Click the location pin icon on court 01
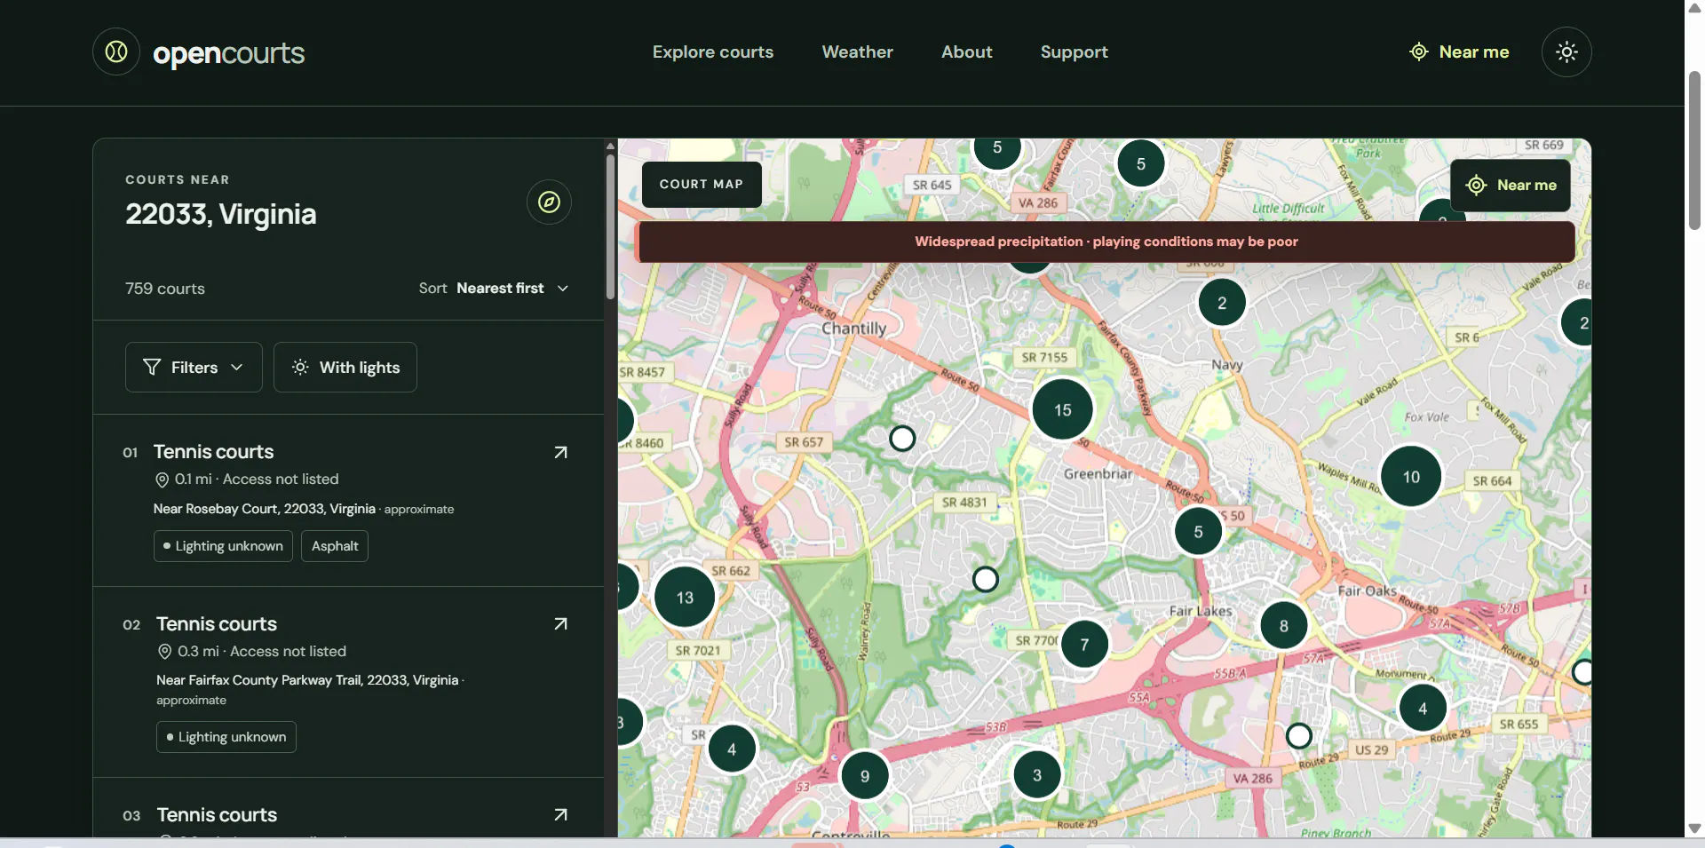 (x=162, y=479)
